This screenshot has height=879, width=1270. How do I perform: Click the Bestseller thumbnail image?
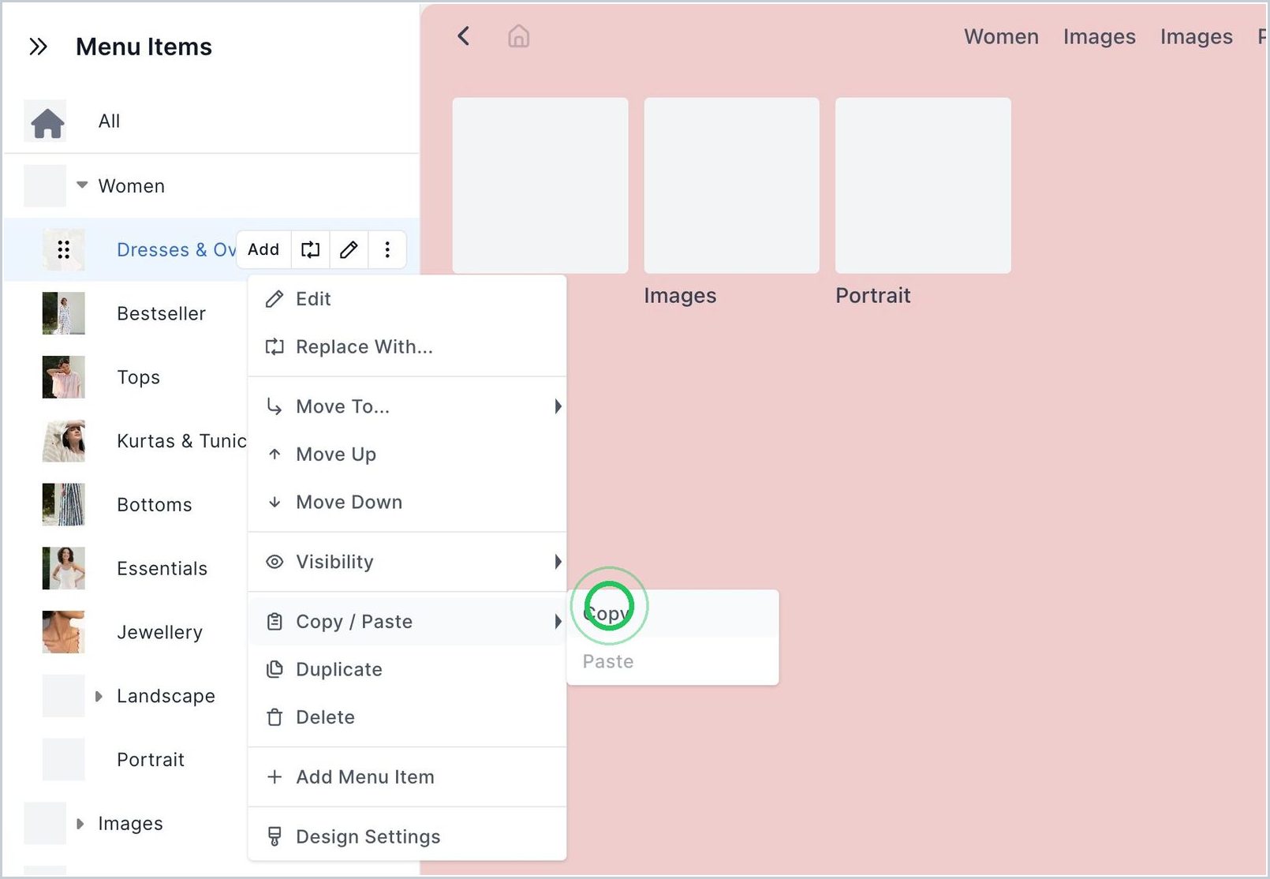click(x=63, y=313)
